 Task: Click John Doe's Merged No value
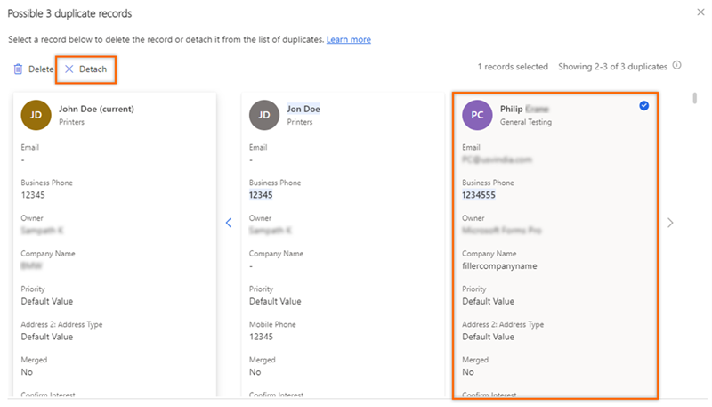click(x=27, y=372)
